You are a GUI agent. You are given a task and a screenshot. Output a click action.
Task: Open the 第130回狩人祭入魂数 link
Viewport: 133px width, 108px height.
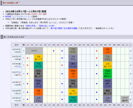point(37,14)
